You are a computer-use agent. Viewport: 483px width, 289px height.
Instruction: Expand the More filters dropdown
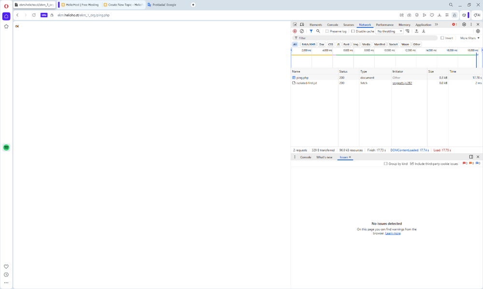pyautogui.click(x=469, y=38)
